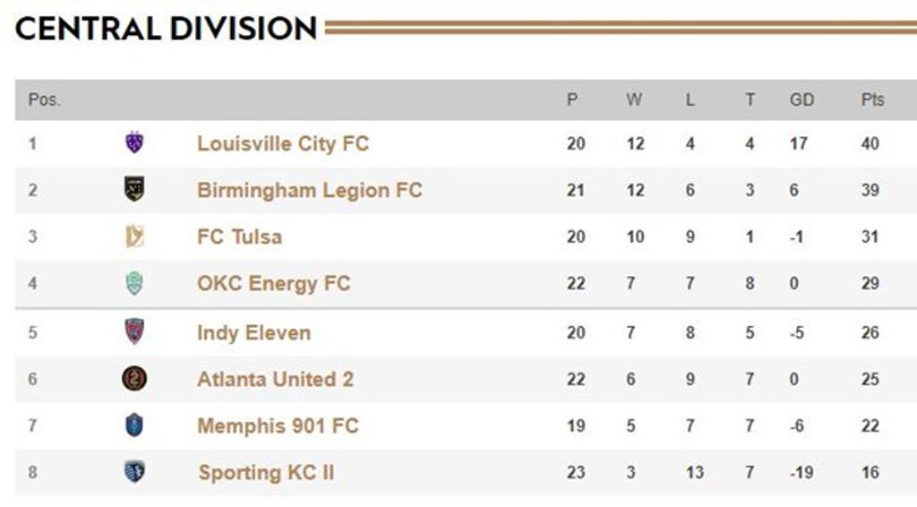Open the Atlanta United 2 team link

pyautogui.click(x=275, y=379)
